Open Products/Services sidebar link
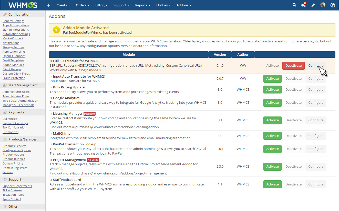Viewport: 339px width, 211px height. tap(14, 146)
